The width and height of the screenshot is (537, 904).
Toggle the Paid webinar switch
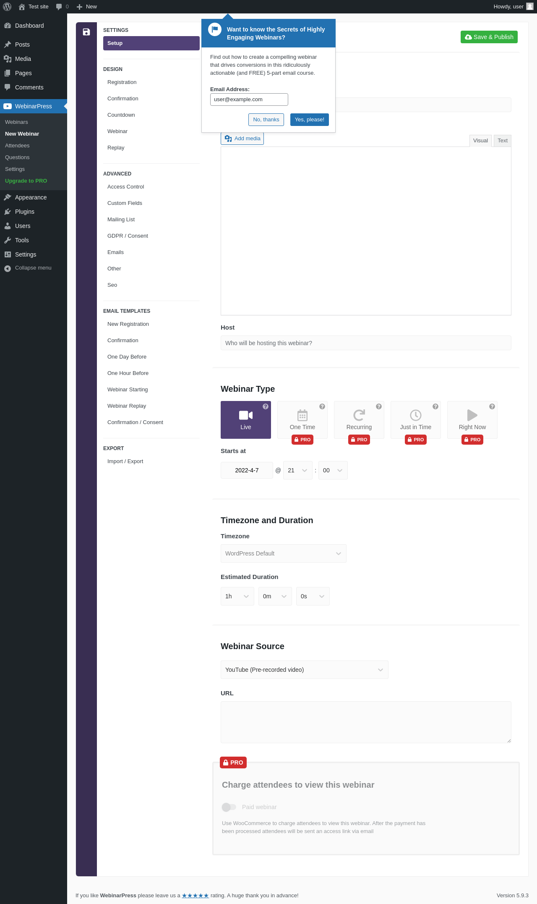[x=229, y=807]
